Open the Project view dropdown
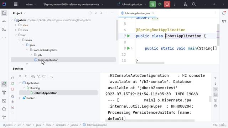 pos(19,13)
